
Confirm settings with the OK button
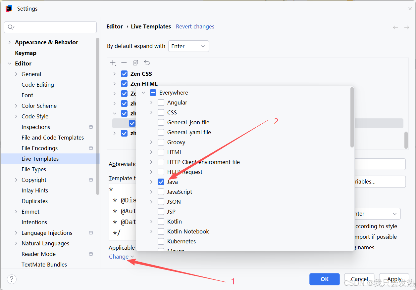click(x=325, y=279)
